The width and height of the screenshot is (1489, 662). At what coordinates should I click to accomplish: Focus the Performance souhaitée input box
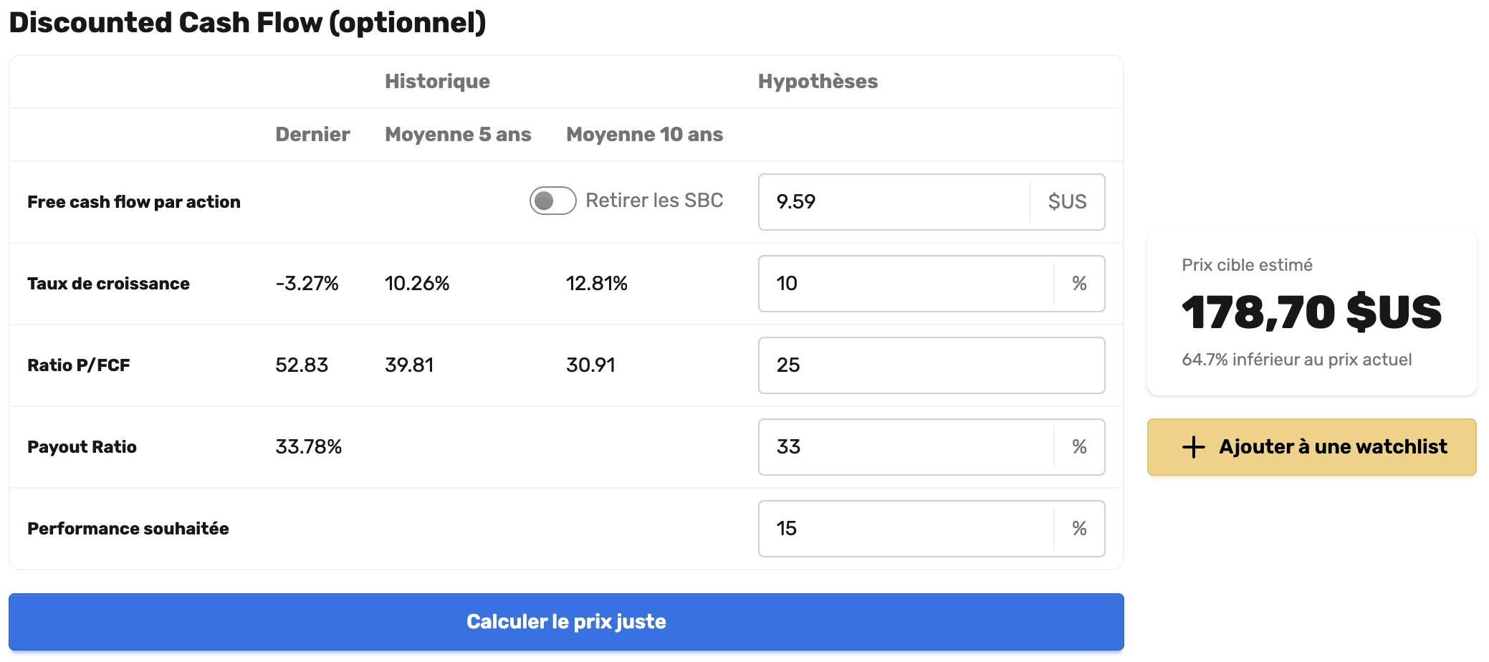[x=906, y=529]
